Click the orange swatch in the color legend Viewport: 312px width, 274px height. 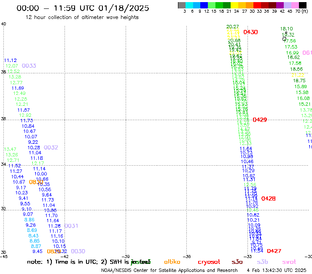(x=250, y=5)
